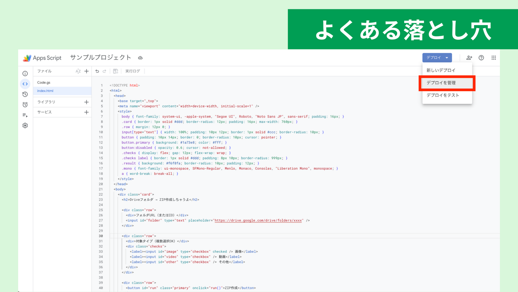This screenshot has width=518, height=292.
Task: Open the 実行ログ execution log
Action: (x=133, y=71)
